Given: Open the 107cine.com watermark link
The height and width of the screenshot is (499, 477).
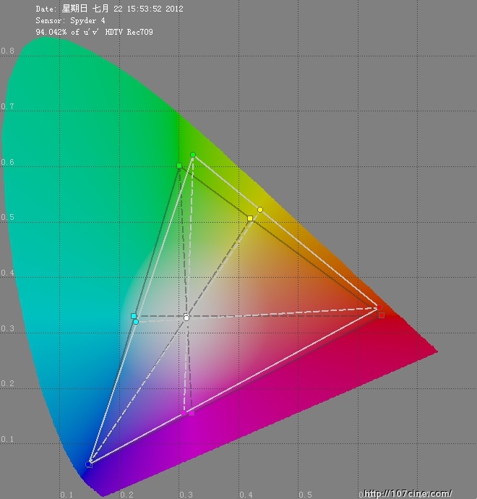Looking at the screenshot, I should pyautogui.click(x=407, y=493).
